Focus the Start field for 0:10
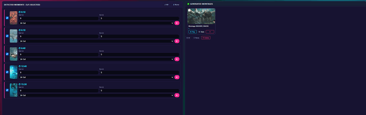 click(x=59, y=19)
